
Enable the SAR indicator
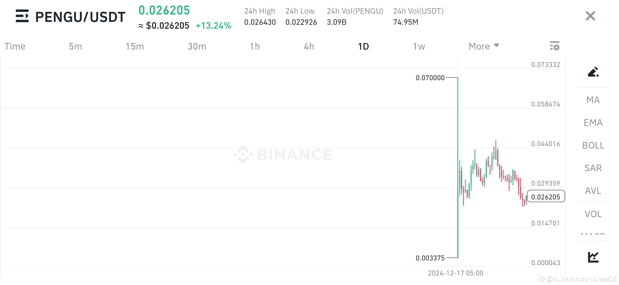coord(593,168)
